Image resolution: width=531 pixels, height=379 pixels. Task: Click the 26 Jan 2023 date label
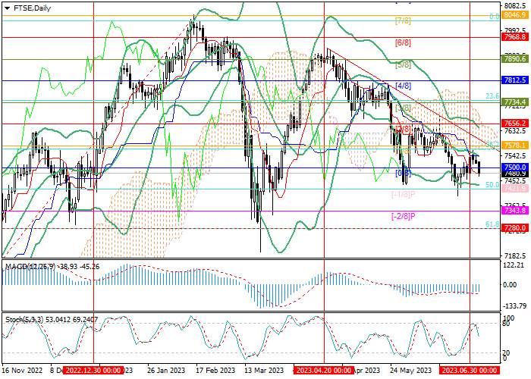click(x=165, y=370)
